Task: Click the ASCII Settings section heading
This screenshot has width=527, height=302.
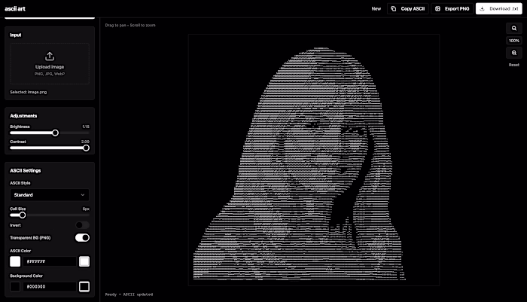Action: [26, 171]
